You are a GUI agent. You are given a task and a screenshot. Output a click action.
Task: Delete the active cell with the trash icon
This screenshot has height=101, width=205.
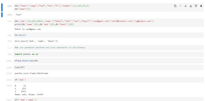tap(201, 6)
